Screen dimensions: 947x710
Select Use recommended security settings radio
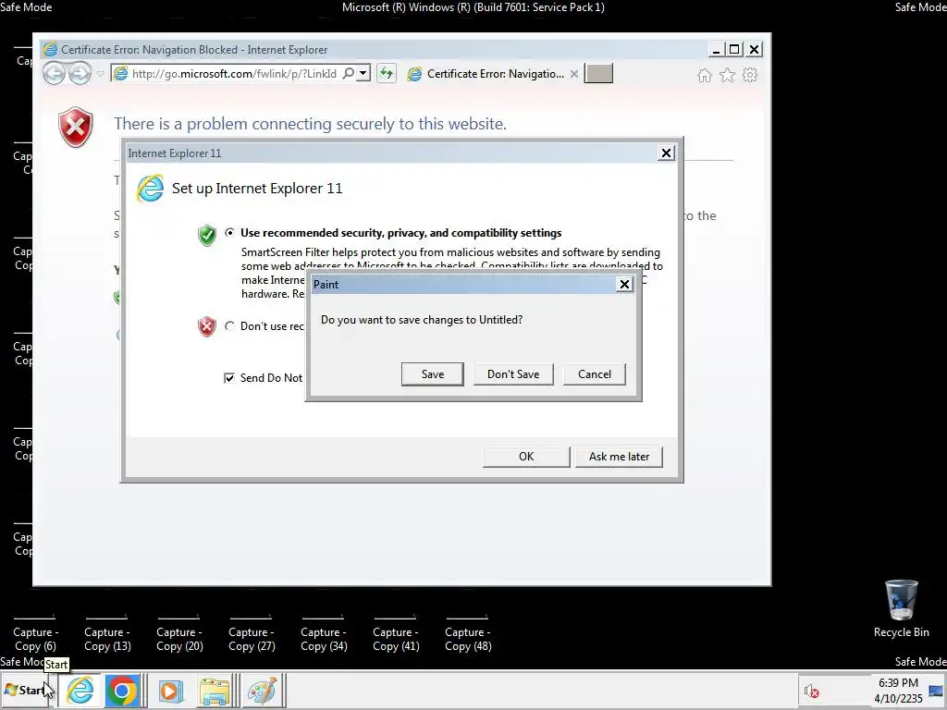(229, 232)
